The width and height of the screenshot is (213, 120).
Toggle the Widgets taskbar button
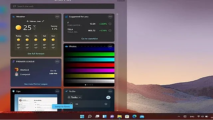click(105, 116)
